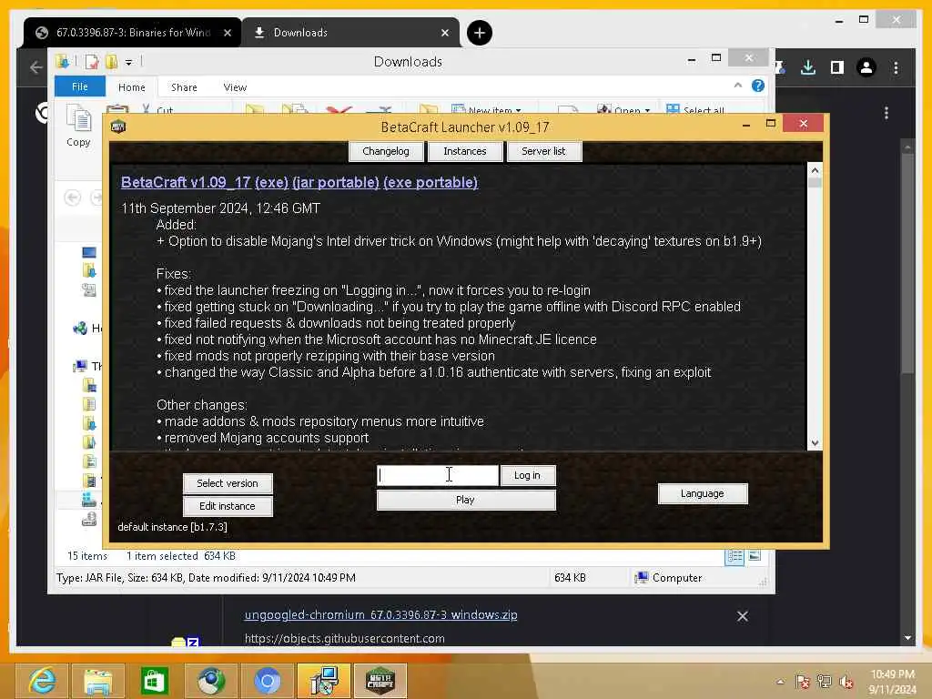This screenshot has height=699, width=932.
Task: Click the Action Center flag tray icon
Action: [x=802, y=682]
